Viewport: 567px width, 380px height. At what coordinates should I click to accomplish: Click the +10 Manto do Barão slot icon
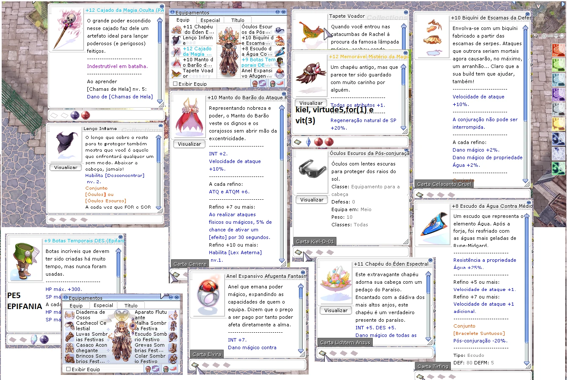click(x=176, y=63)
